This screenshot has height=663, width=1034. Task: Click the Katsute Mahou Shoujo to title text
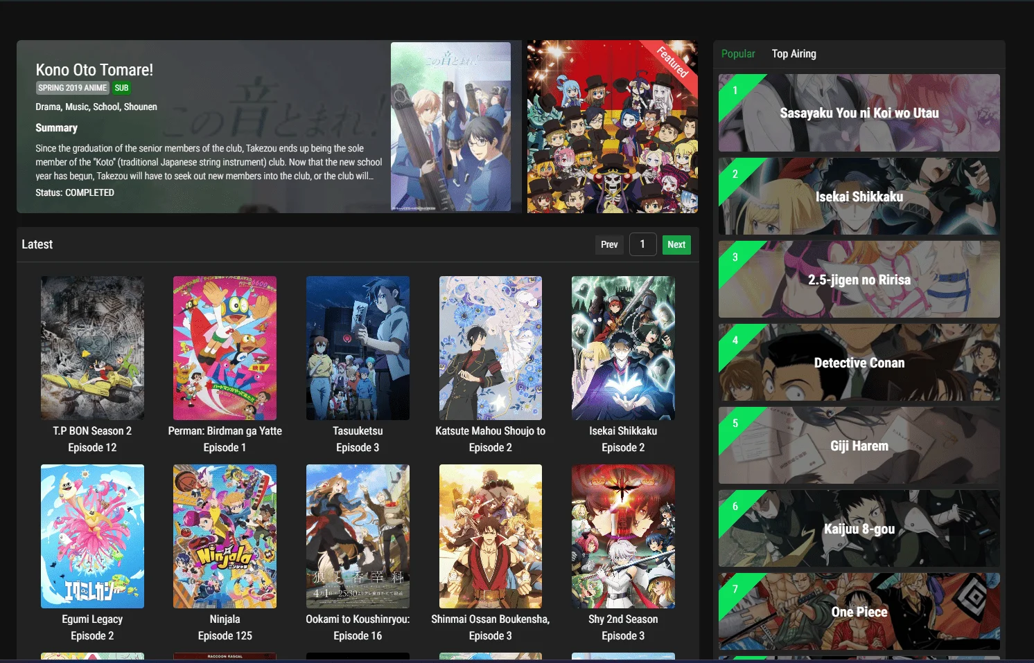coord(491,430)
